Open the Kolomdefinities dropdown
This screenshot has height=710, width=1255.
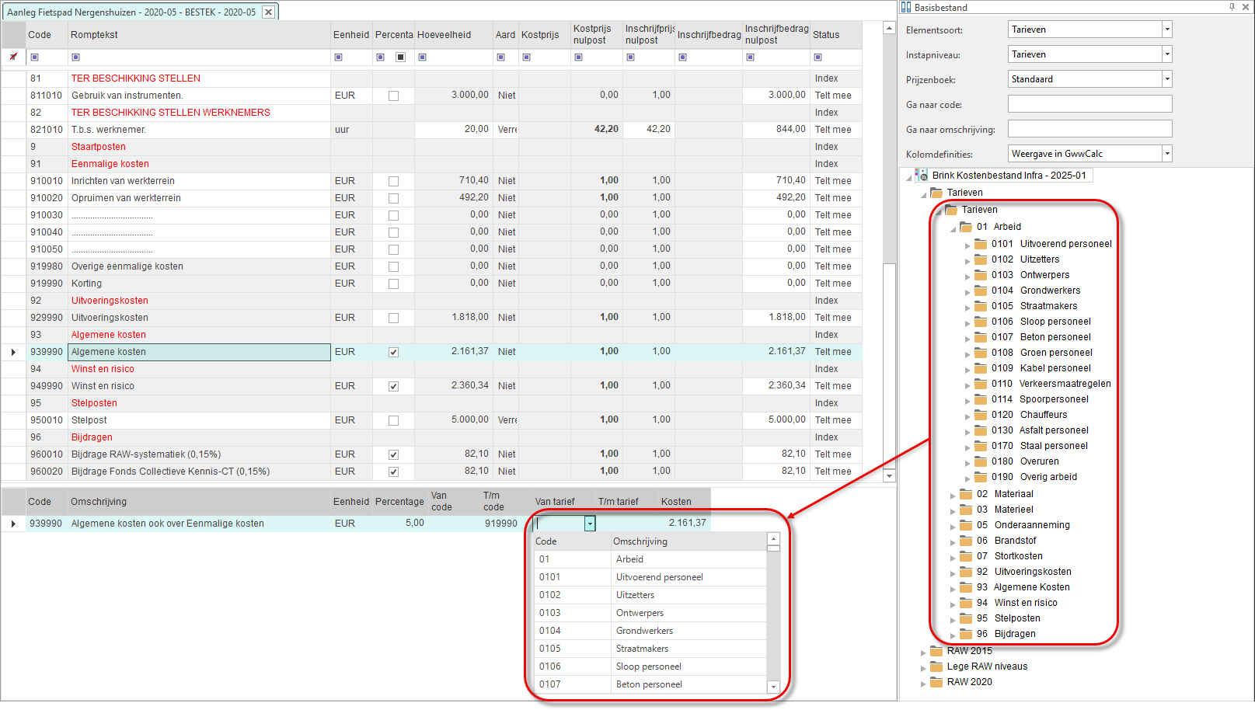click(1166, 154)
